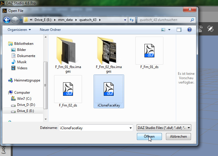Click the bone tool icon in DAZ Studio toolbar
Viewport: 218px width, 156px height.
point(210,29)
